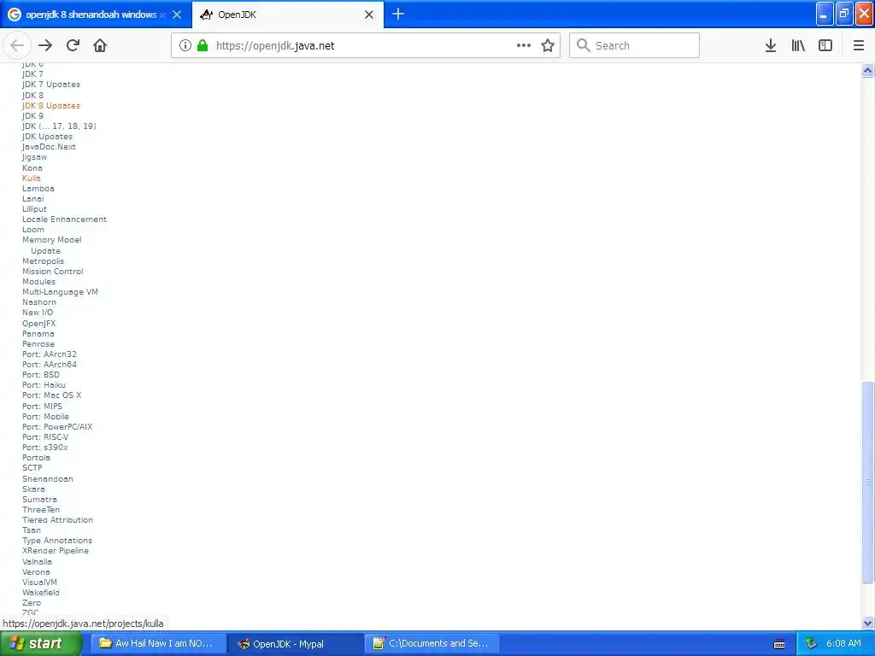The width and height of the screenshot is (875, 656).
Task: Open the Locale Enhancement link
Action: point(64,220)
